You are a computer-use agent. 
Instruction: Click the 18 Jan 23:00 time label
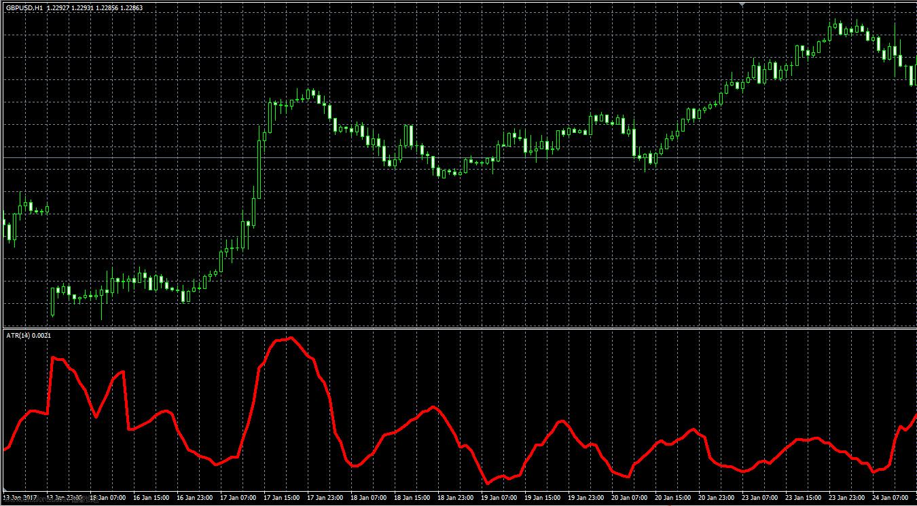click(x=456, y=498)
